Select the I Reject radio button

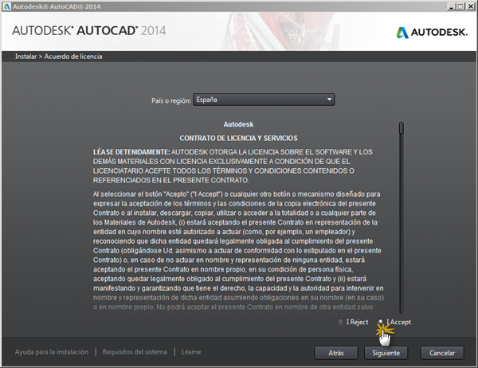coord(340,321)
